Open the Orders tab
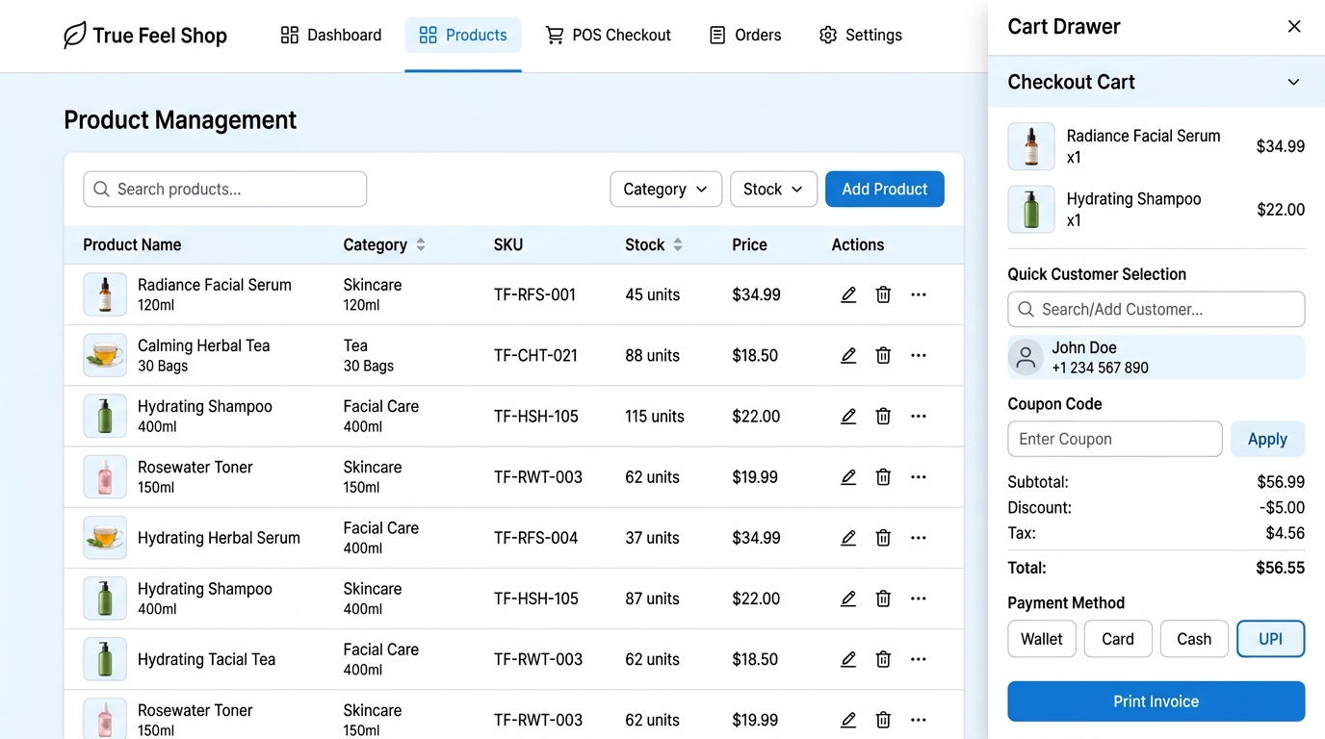The height and width of the screenshot is (739, 1325). [x=745, y=36]
